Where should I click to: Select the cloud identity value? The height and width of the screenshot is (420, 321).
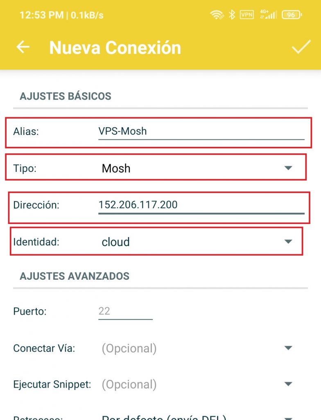115,242
